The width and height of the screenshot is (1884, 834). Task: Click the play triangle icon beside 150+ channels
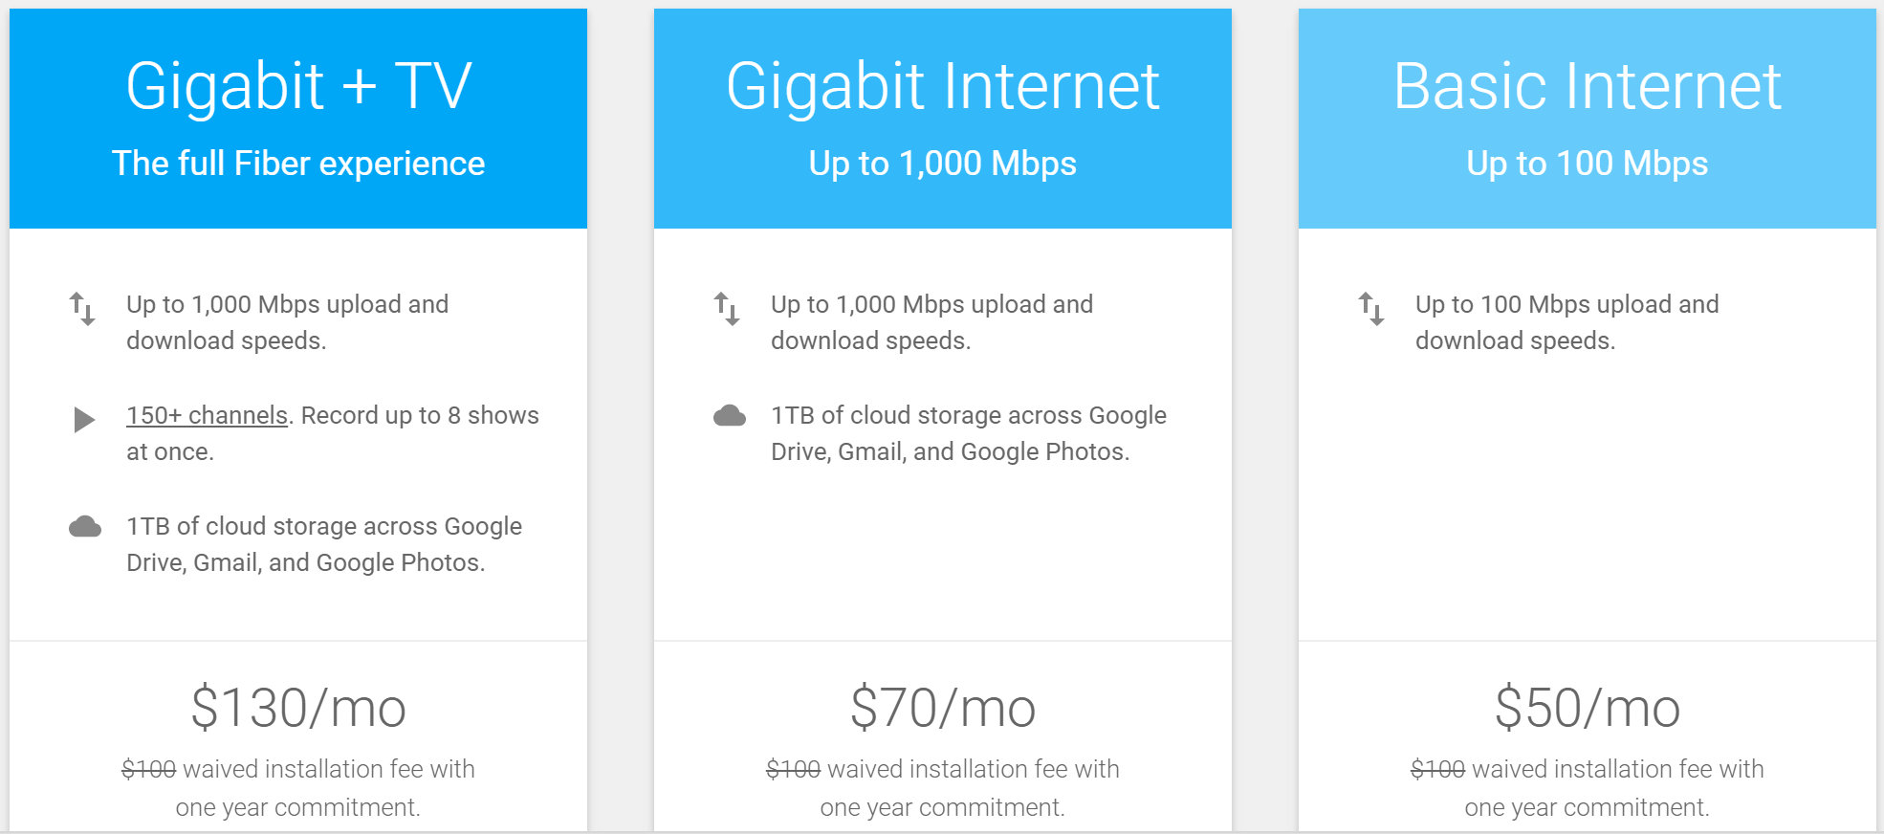click(x=84, y=419)
